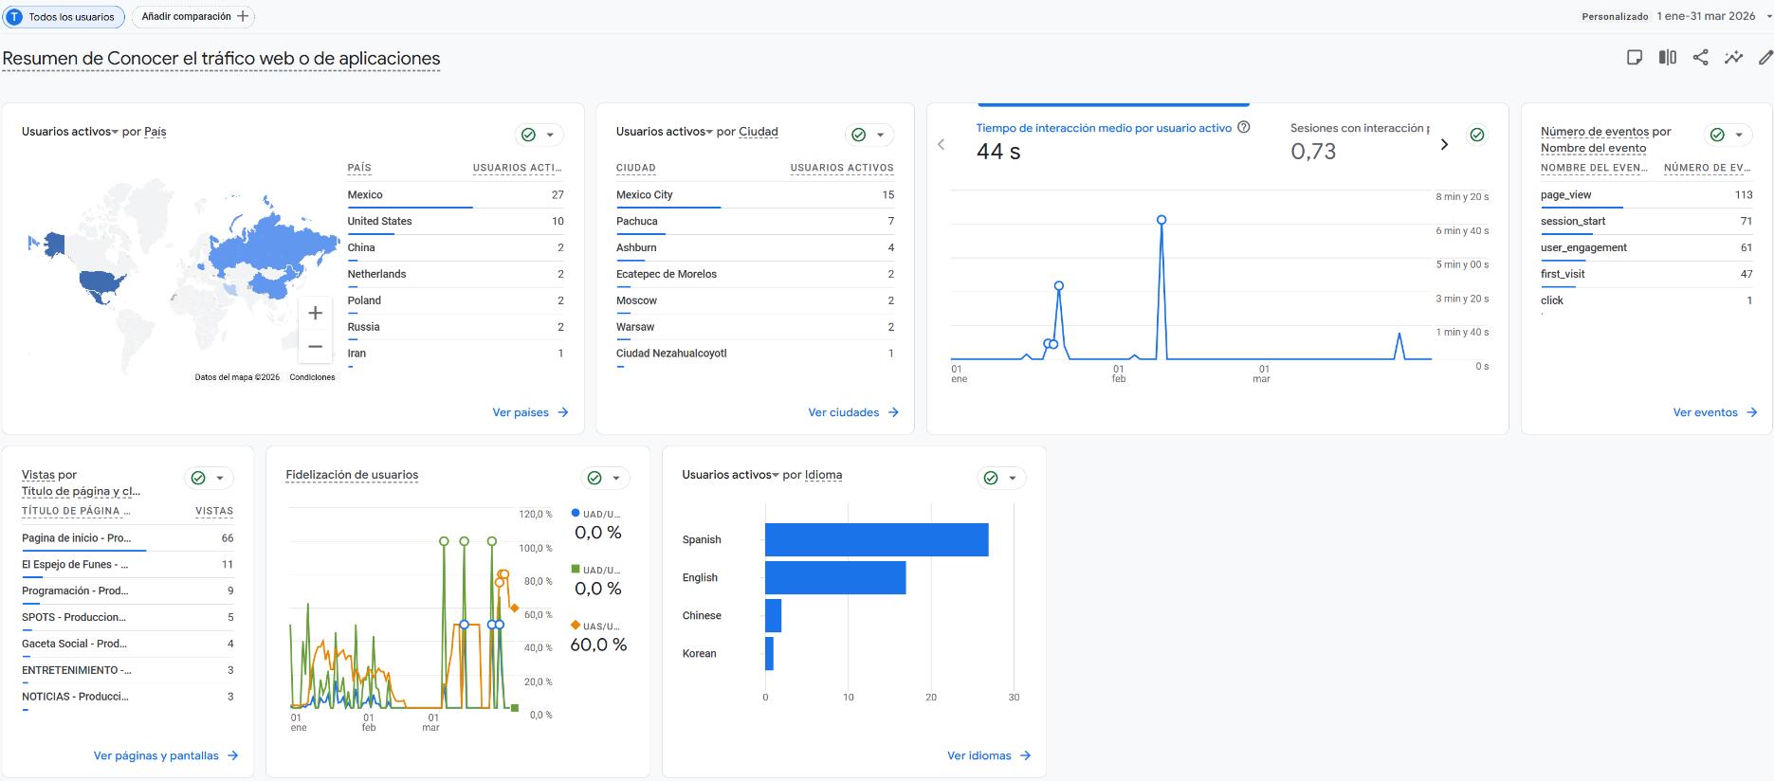Zoom out on the world map
Viewport: 1774px width, 781px height.
[x=316, y=347]
